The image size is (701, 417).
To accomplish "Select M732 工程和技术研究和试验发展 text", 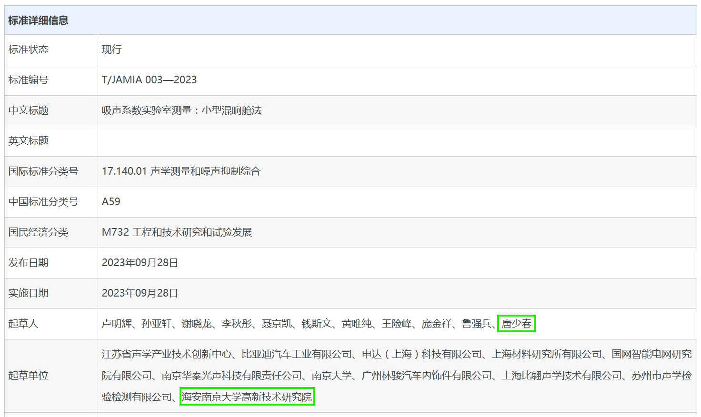I will click(177, 232).
